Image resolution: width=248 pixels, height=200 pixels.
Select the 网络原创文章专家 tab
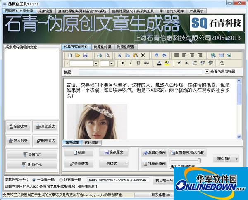tap(19, 11)
